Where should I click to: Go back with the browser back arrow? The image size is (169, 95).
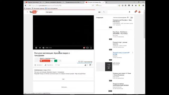click(26, 6)
